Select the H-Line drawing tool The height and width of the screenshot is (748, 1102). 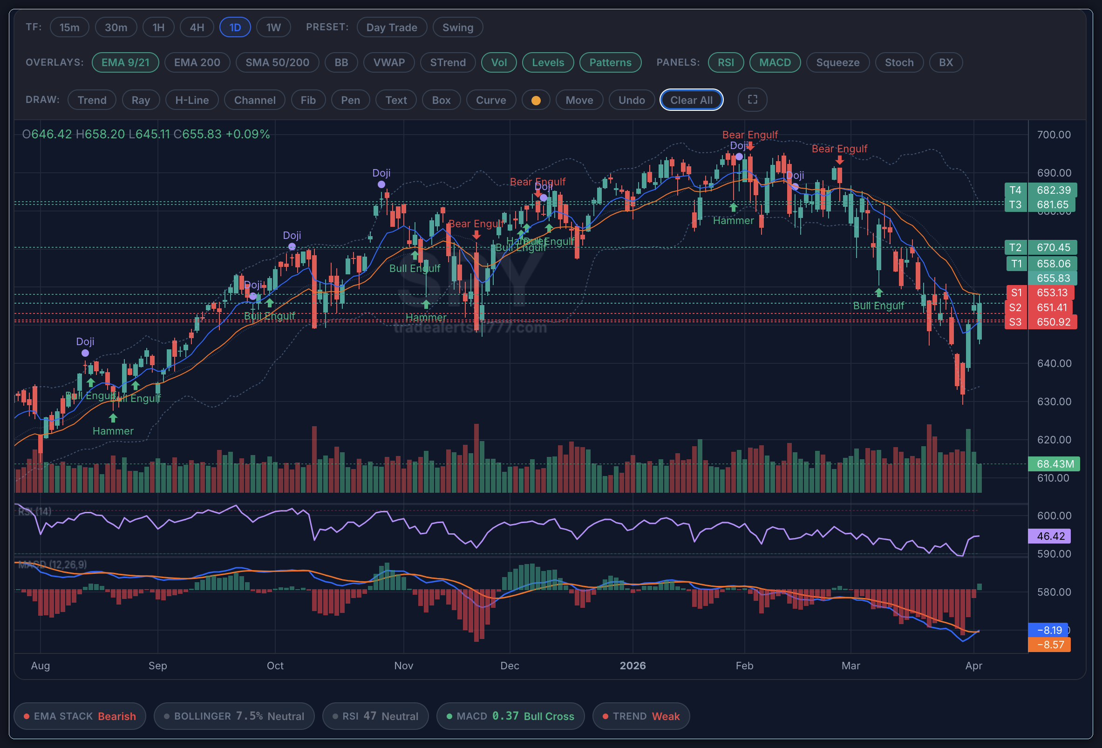click(191, 100)
